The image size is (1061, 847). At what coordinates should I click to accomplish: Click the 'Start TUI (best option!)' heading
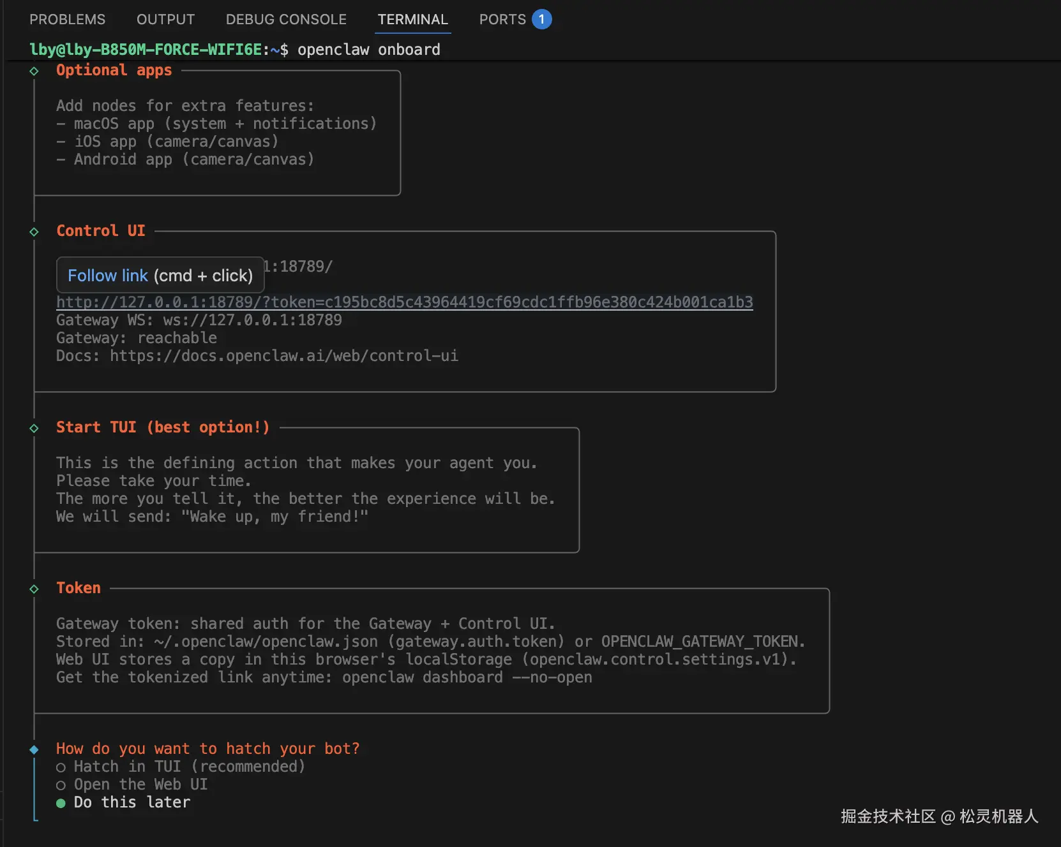[x=163, y=427]
